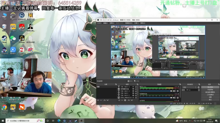220x123 pixels.
Task: Remove the selected source with the minus icon
Action: tap(122, 100)
